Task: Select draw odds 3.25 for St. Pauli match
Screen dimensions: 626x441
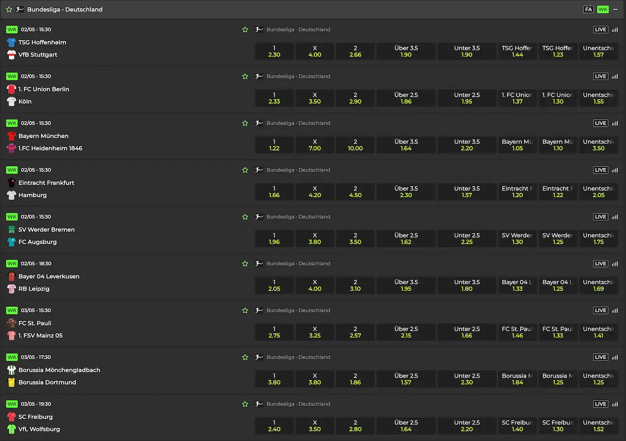Action: click(314, 332)
